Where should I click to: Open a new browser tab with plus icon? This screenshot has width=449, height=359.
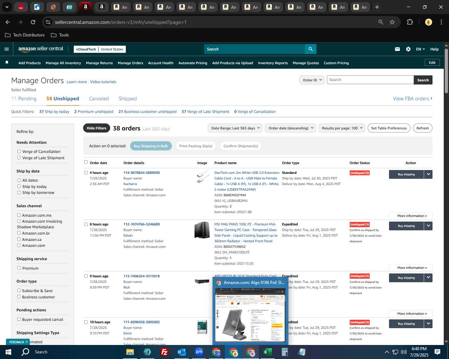point(377,7)
